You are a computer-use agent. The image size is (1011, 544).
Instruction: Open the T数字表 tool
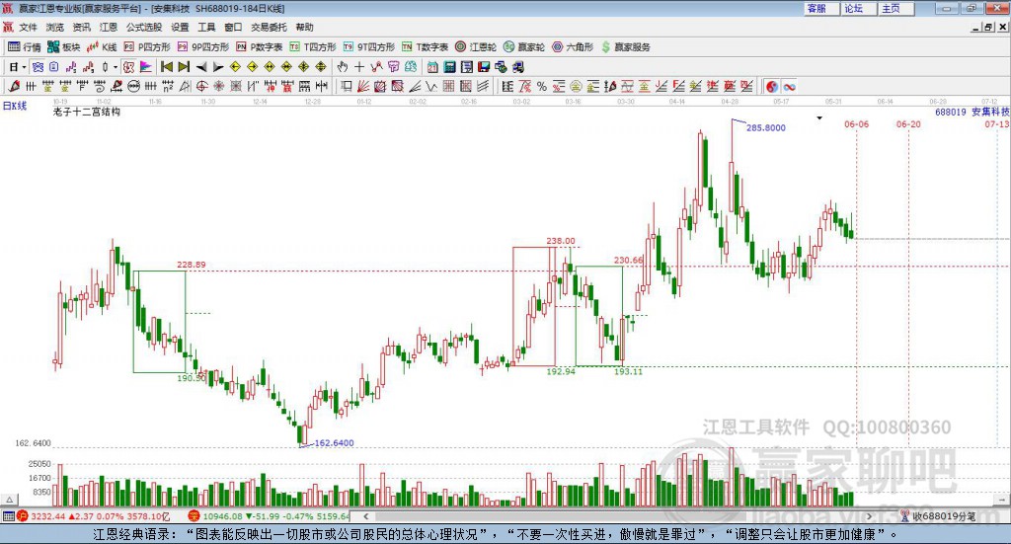click(425, 47)
